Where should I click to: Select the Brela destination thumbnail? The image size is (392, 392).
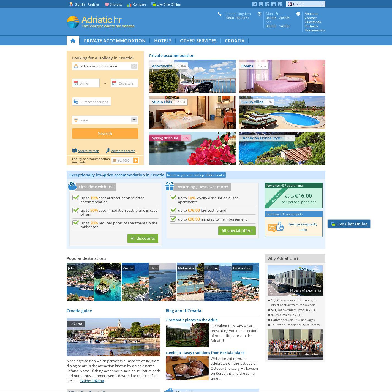108,282
